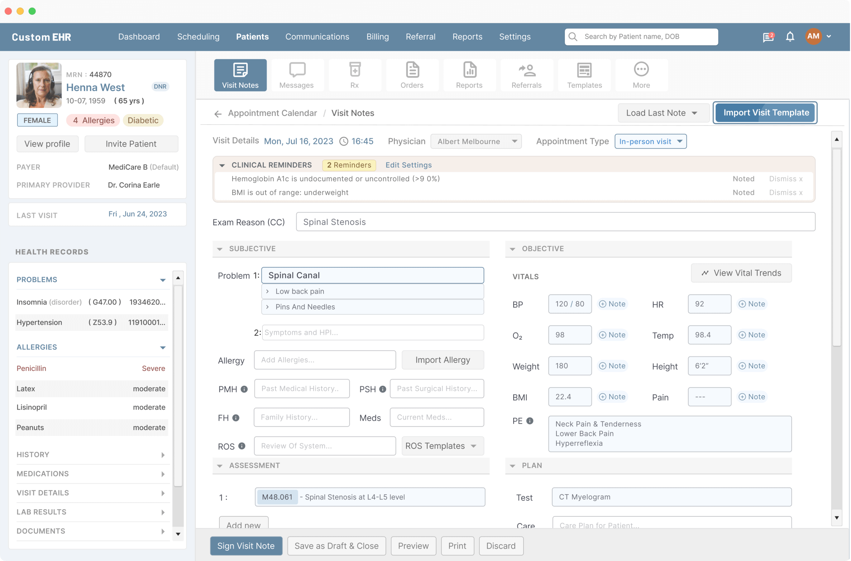Image resolution: width=851 pixels, height=561 pixels.
Task: Switch to the Communications menu
Action: coord(317,36)
